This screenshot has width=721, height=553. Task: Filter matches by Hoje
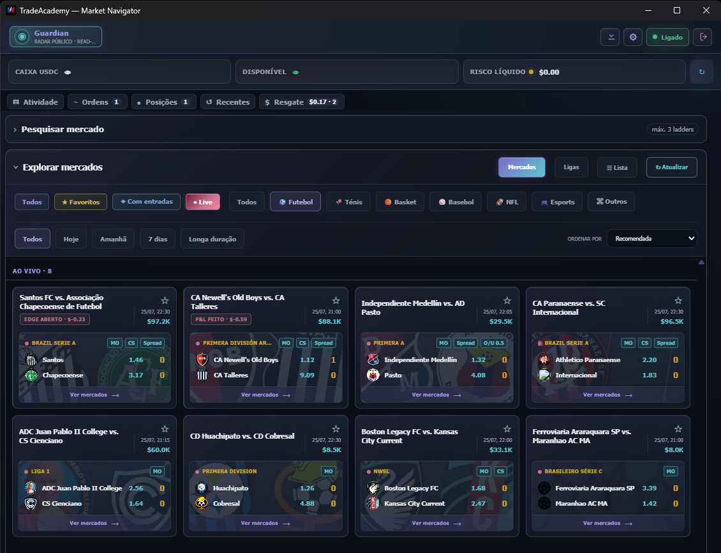click(71, 239)
